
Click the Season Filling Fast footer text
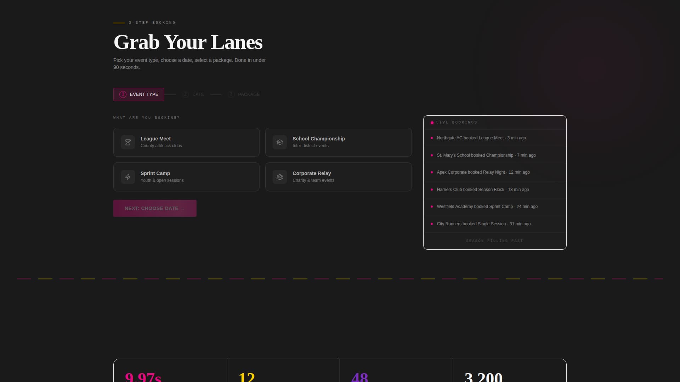(495, 241)
